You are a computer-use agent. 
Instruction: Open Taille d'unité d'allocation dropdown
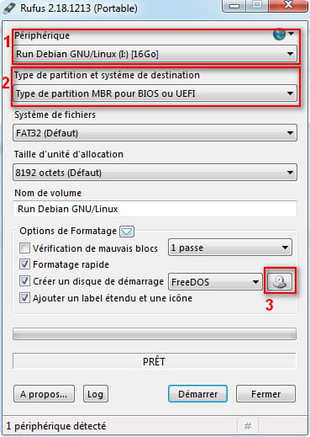(155, 173)
